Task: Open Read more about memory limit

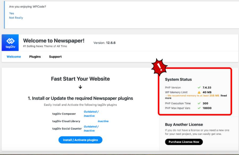Action: tap(223, 96)
